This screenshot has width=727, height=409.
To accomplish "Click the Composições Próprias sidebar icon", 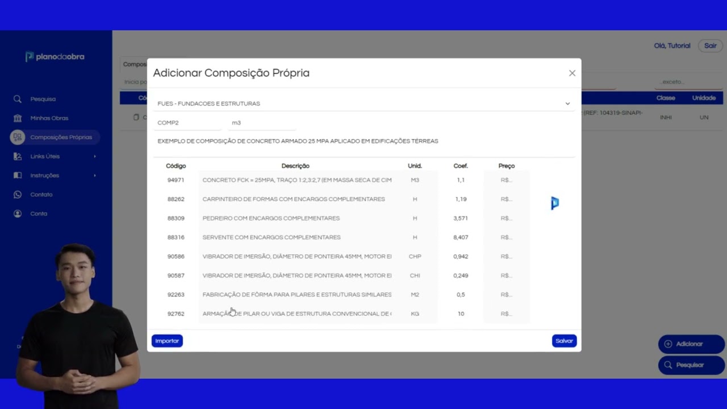I will pyautogui.click(x=18, y=137).
